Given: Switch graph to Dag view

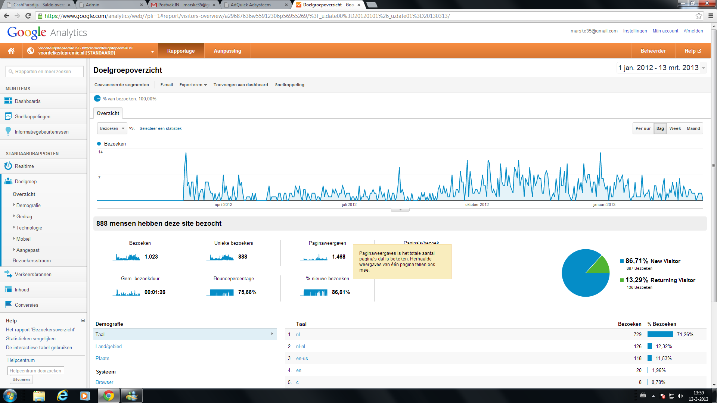Looking at the screenshot, I should [x=660, y=128].
